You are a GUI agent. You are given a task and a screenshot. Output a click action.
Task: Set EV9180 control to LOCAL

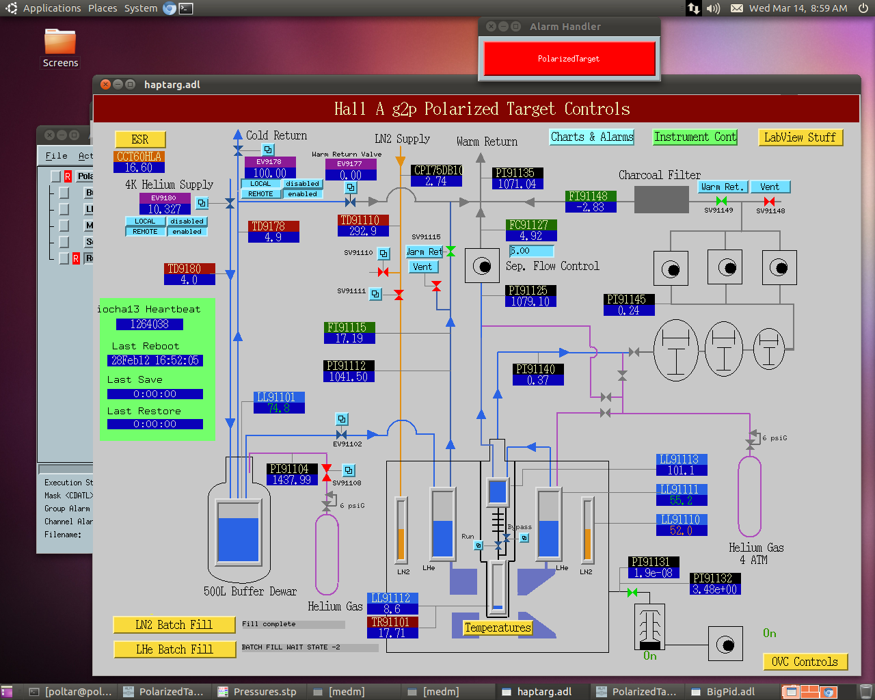(x=145, y=221)
